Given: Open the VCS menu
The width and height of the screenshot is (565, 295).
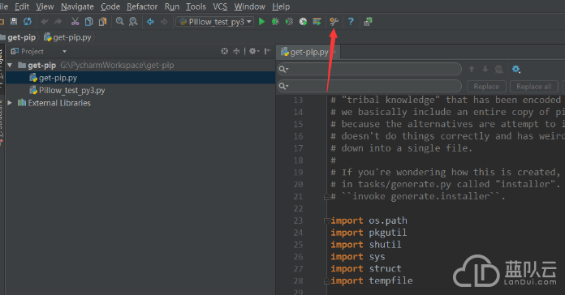Looking at the screenshot, I should point(220,6).
